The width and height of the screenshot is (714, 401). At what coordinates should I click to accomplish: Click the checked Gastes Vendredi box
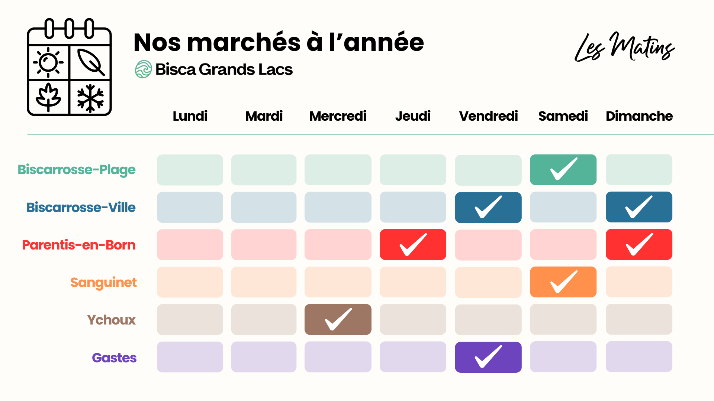click(x=488, y=357)
